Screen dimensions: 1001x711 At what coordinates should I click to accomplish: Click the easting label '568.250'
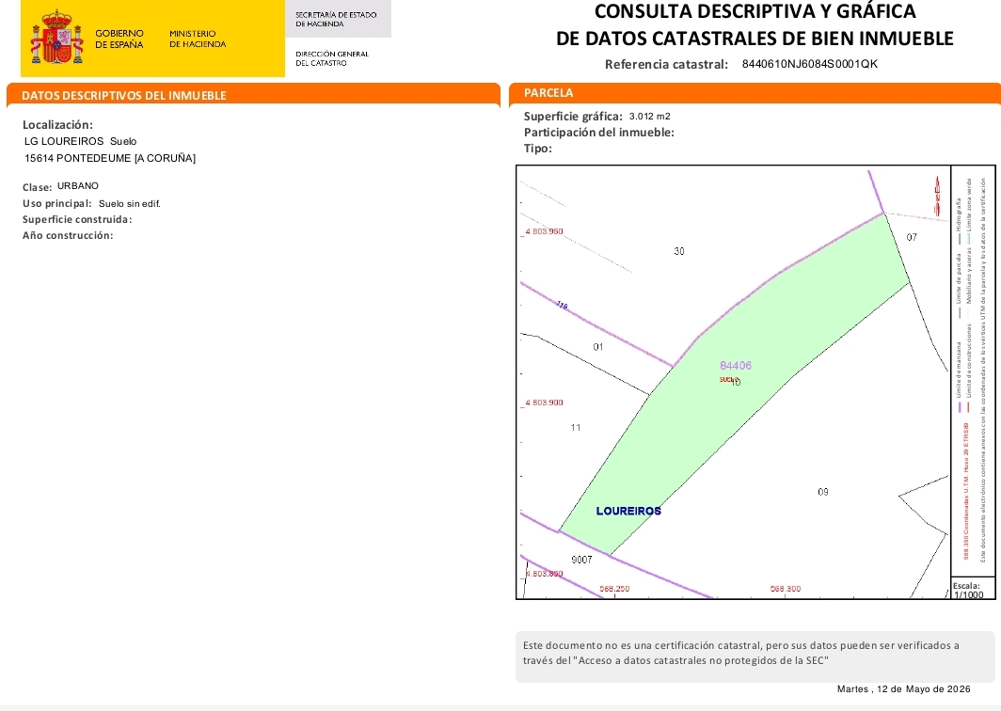(x=614, y=589)
